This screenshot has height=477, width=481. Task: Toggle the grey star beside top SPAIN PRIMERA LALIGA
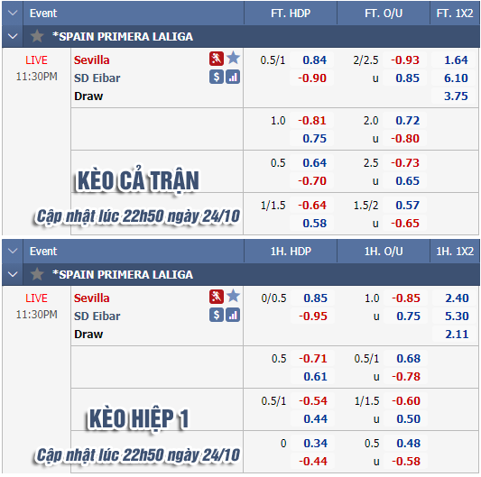click(37, 36)
